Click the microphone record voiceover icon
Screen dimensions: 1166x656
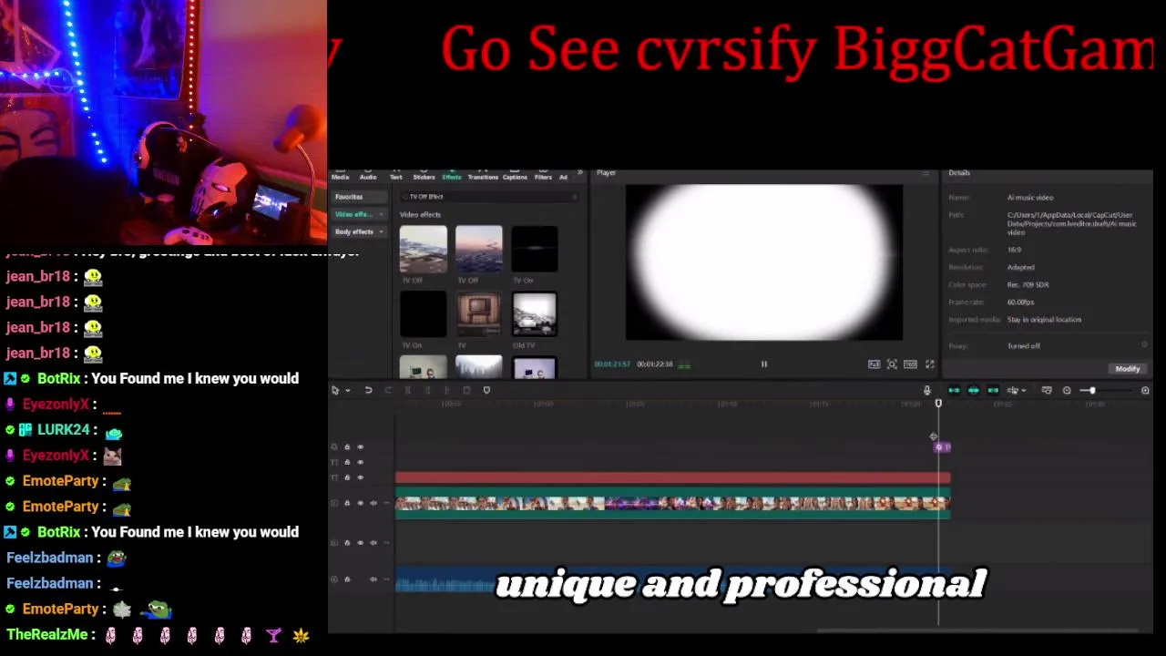pos(927,391)
